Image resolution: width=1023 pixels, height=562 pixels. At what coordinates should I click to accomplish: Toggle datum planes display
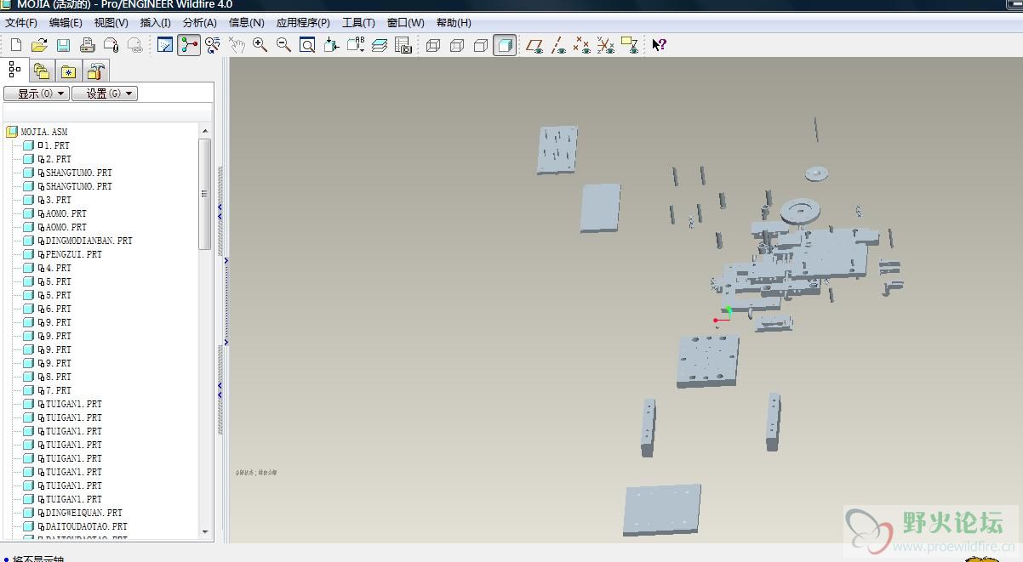[x=534, y=45]
